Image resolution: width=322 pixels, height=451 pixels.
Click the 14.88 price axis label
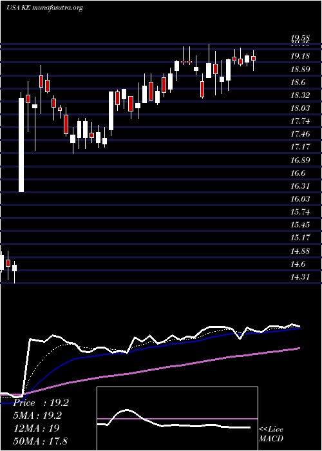(300, 251)
